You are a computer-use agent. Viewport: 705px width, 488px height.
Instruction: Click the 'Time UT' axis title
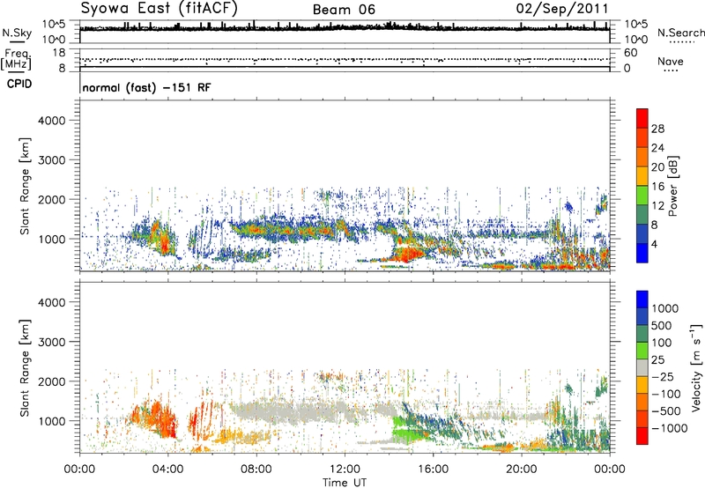point(345,482)
